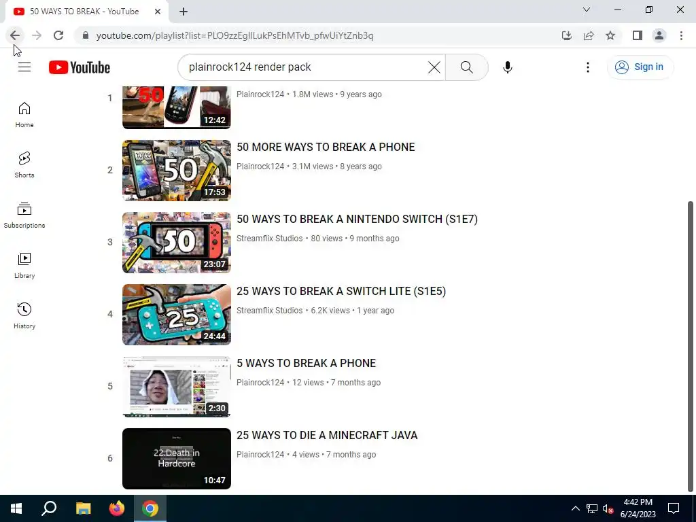Open Plainrock124 channel under MINECRAFT JAVA video
The width and height of the screenshot is (696, 522).
click(260, 455)
